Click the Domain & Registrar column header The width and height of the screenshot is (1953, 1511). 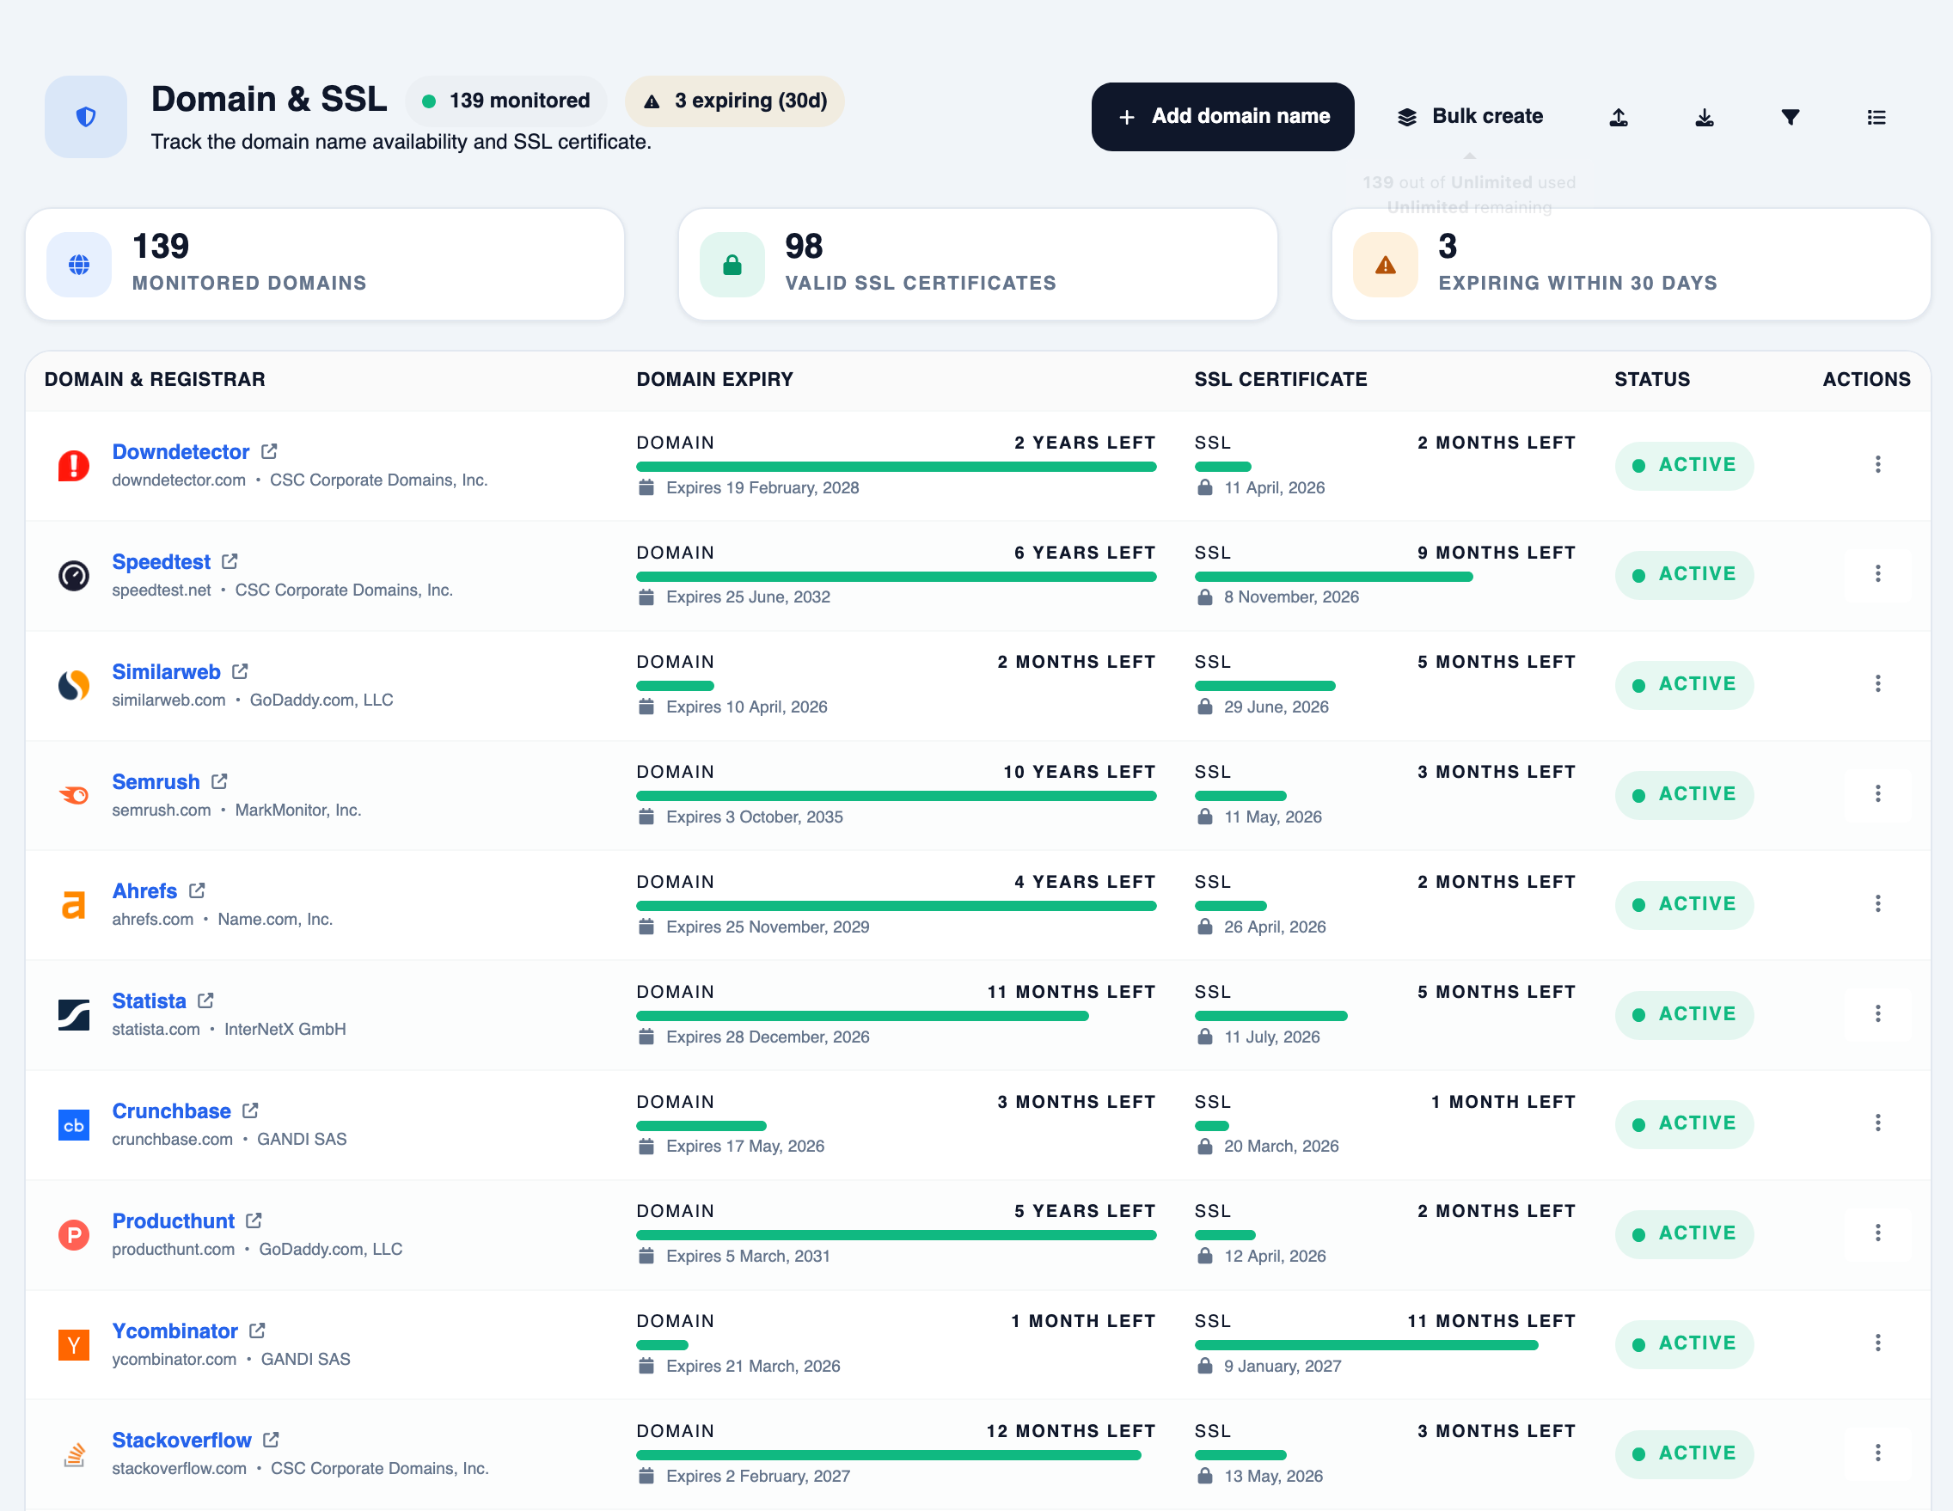point(155,379)
